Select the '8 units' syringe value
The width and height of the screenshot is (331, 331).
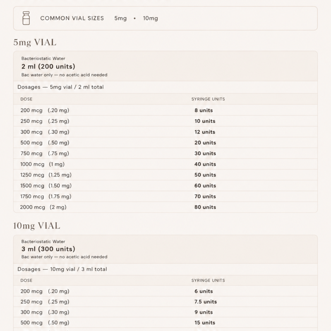click(x=204, y=110)
